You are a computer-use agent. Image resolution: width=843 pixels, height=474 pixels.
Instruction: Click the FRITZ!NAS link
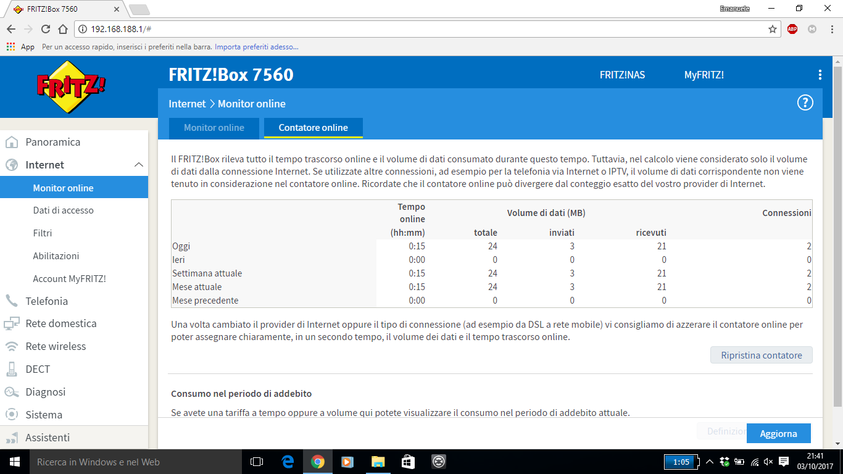(x=622, y=75)
